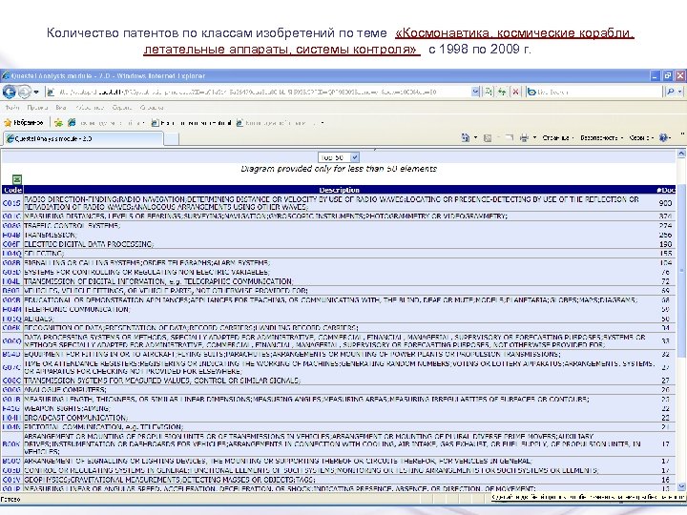The width and height of the screenshot is (687, 515).
Task: Expand the address bar URL dropdown
Action: click(x=475, y=92)
